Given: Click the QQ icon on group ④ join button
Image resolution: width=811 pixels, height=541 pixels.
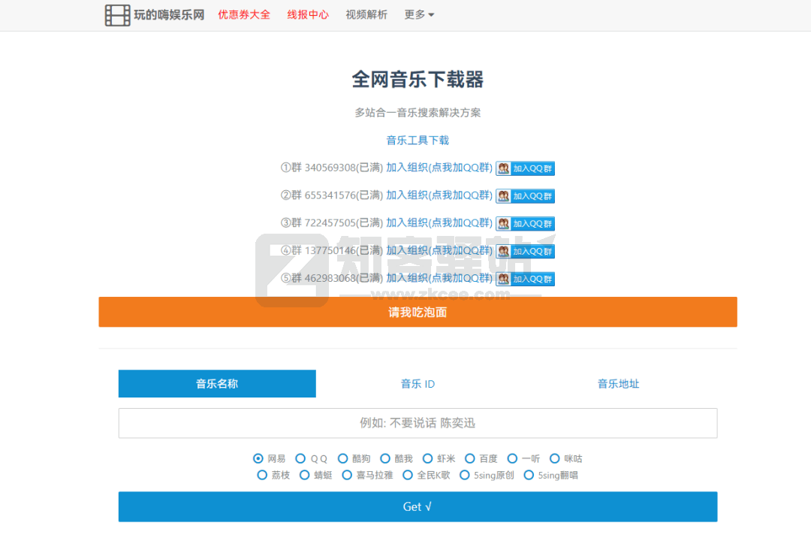Looking at the screenshot, I should (x=503, y=250).
